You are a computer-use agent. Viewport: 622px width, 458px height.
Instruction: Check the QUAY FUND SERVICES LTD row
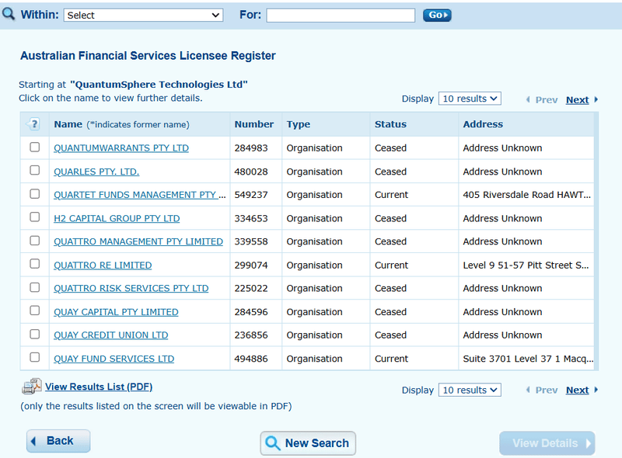point(35,357)
